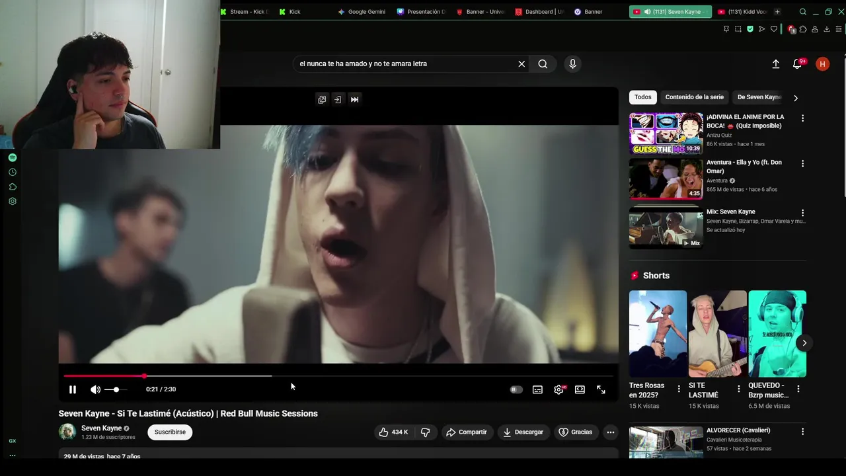Open the 'Mix: Seven Kayne' playlist thumbnail
Viewport: 846px width, 476px height.
[x=666, y=228]
